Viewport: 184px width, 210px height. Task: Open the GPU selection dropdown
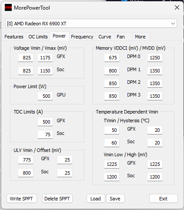(x=91, y=24)
